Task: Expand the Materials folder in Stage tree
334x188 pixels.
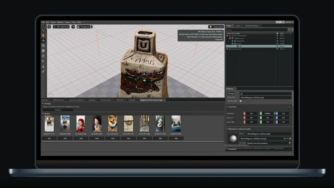Action: coord(232,41)
